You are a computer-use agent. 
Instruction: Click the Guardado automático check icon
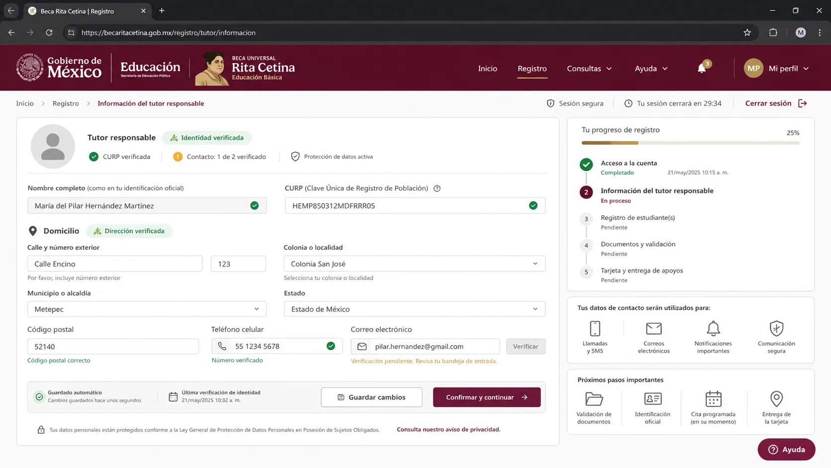pos(39,396)
